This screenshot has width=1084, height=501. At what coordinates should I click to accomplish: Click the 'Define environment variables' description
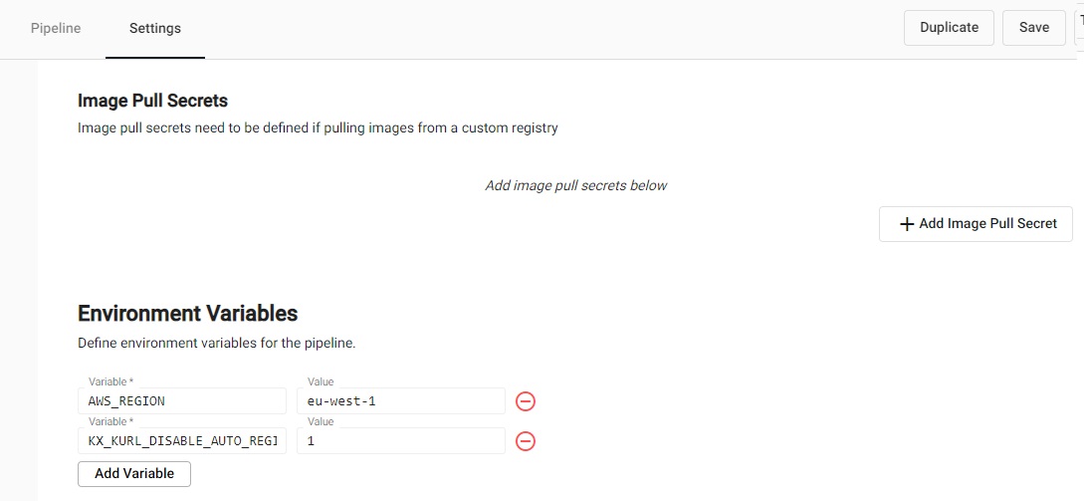click(x=216, y=343)
